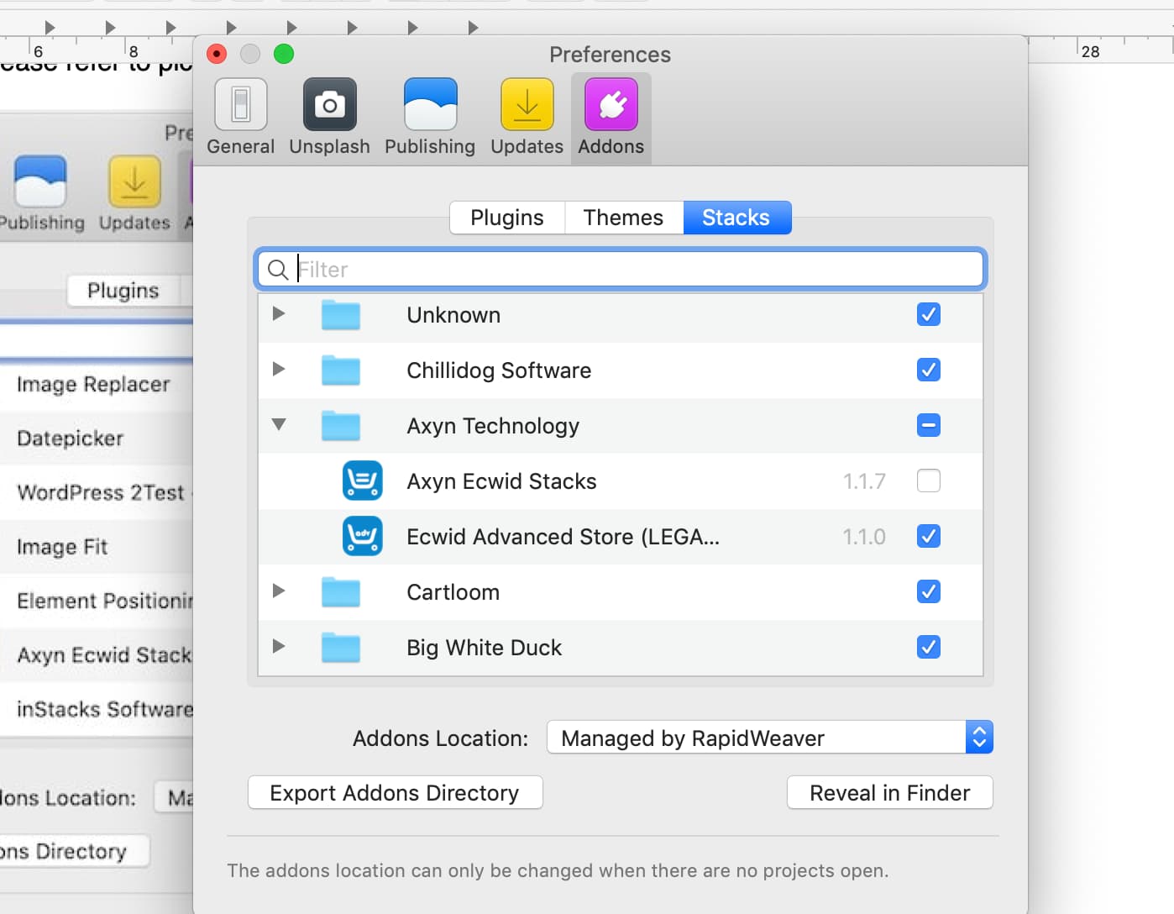Switch to the Themes tab
1174x914 pixels.
tap(624, 218)
